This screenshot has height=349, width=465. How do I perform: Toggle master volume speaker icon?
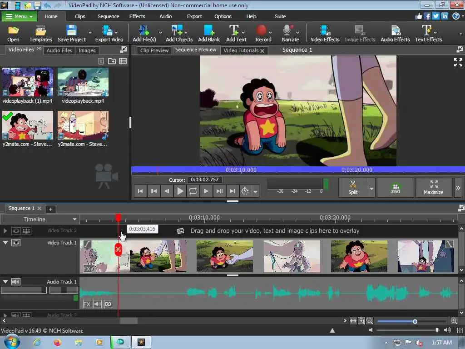pos(447,330)
